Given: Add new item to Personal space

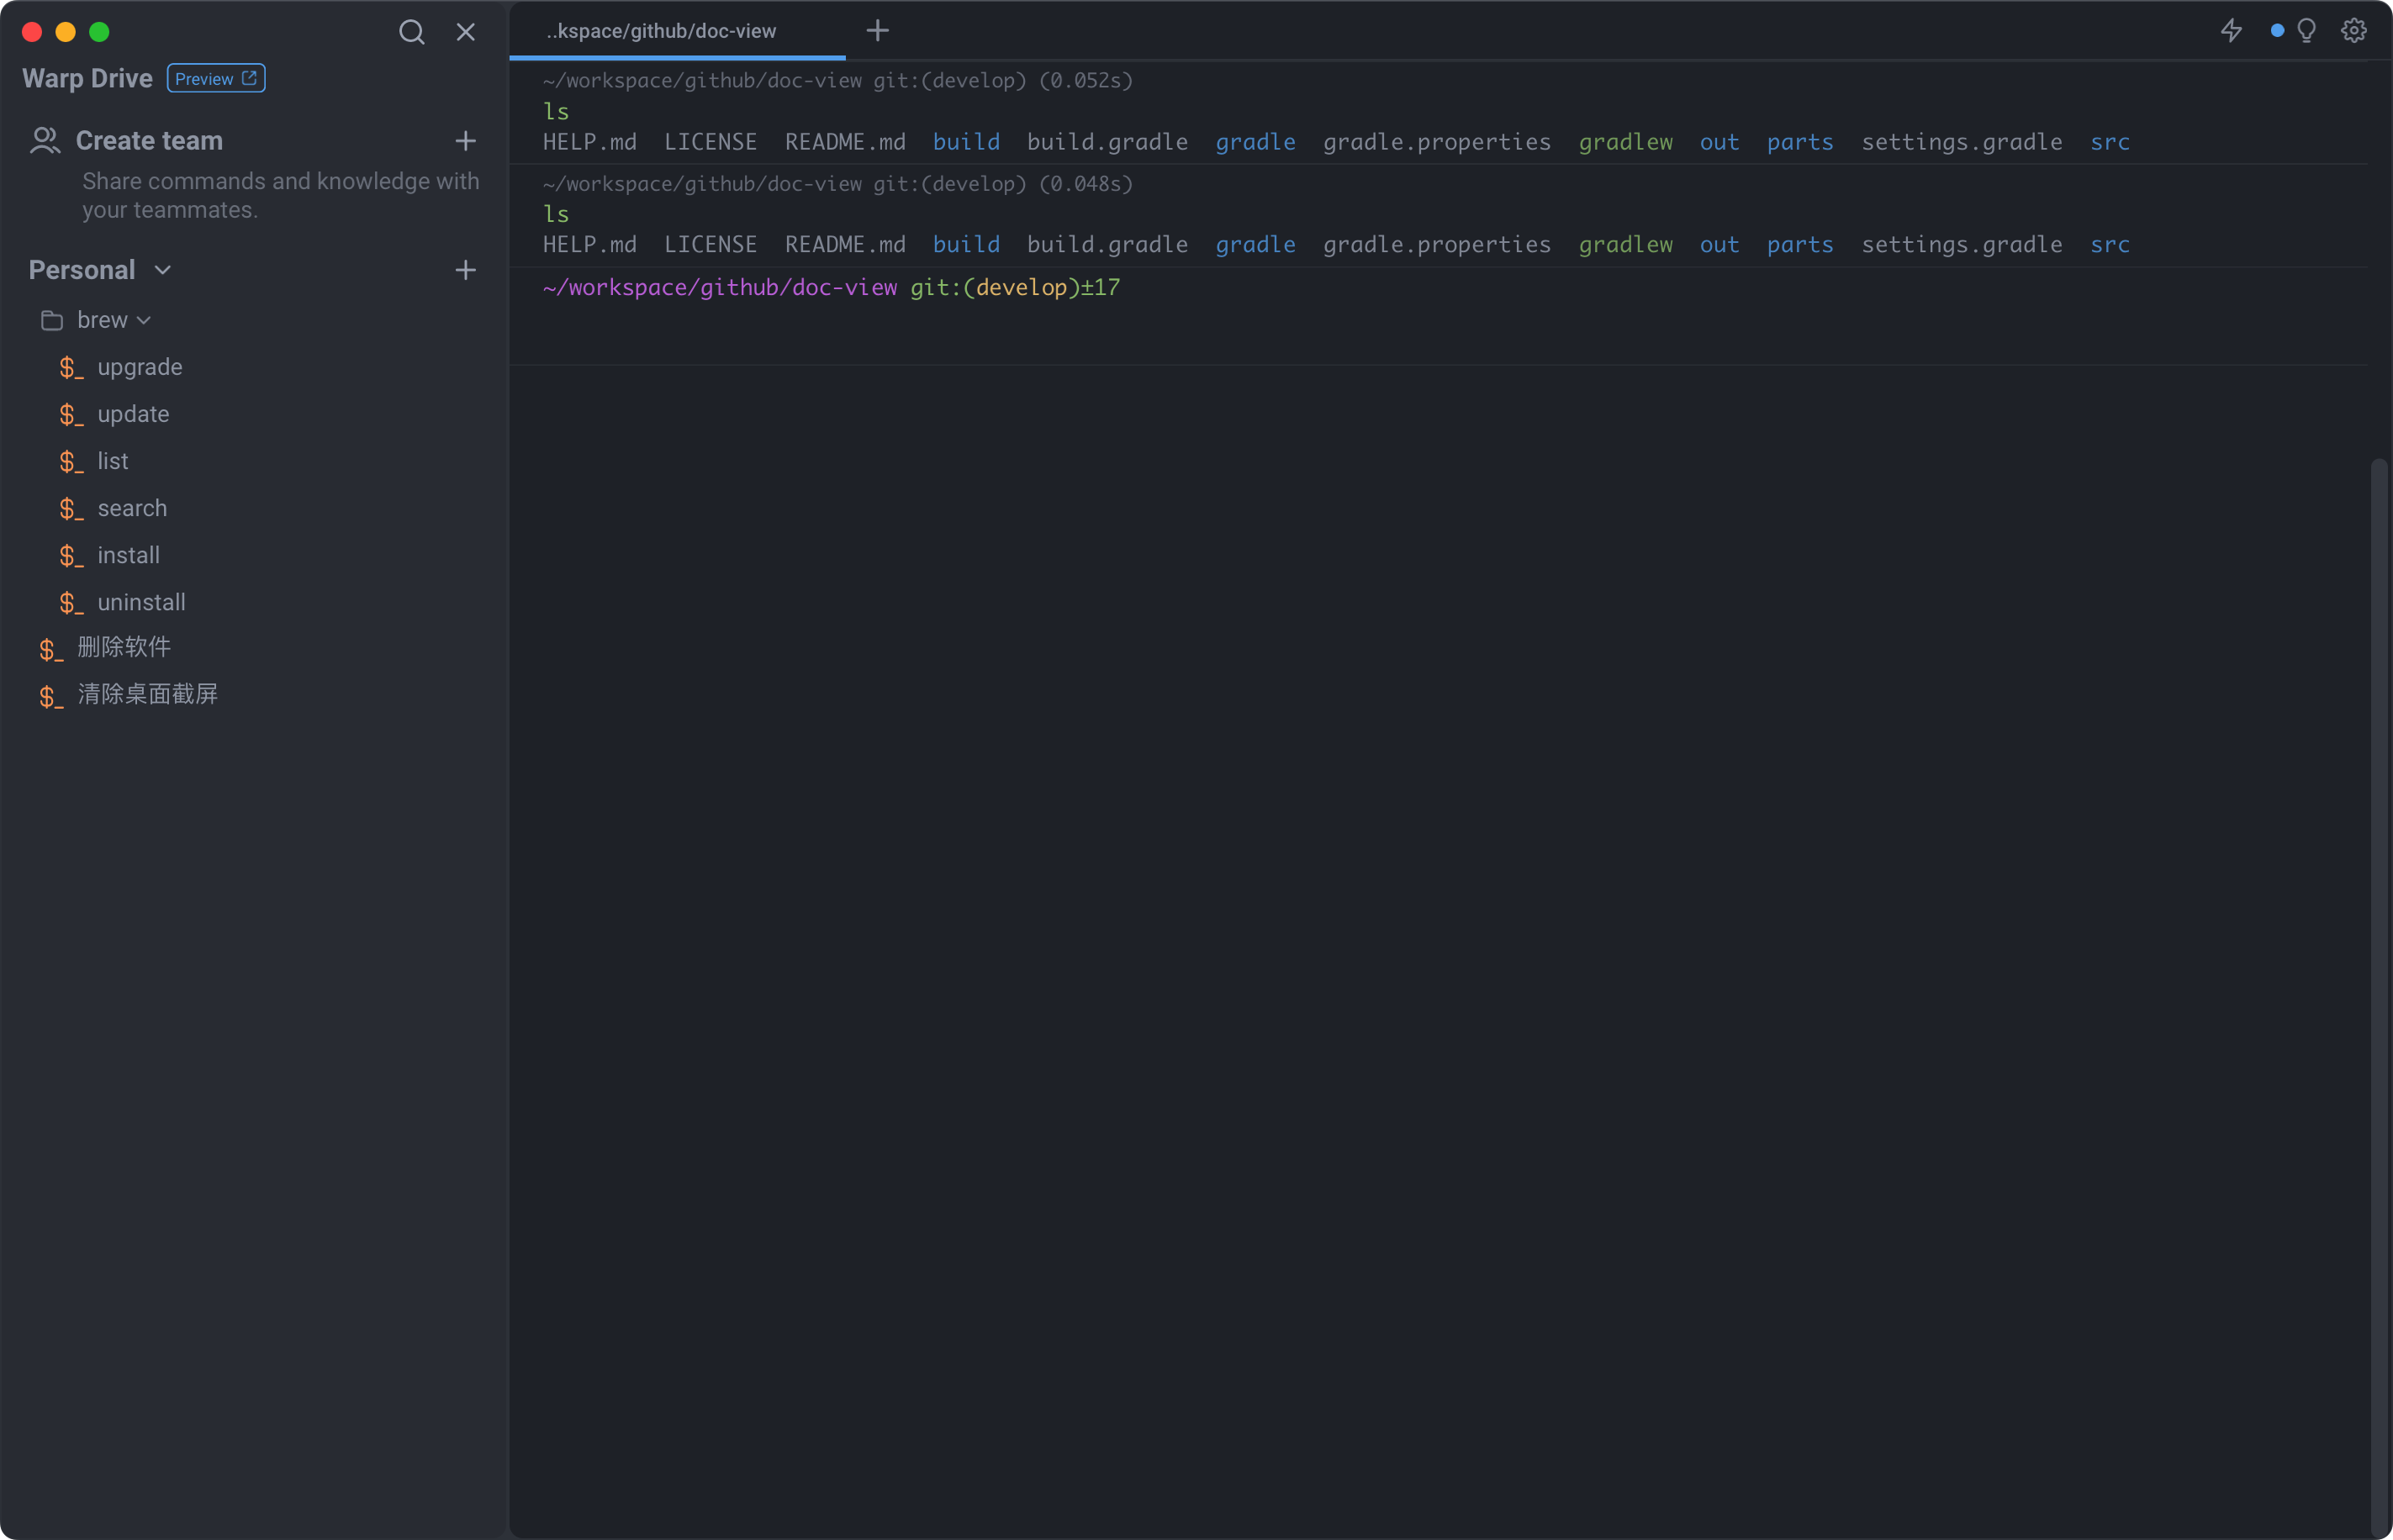Looking at the screenshot, I should [x=465, y=270].
